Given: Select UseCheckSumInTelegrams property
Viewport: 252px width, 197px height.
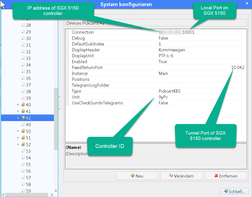Looking at the screenshot, I should point(156,103).
